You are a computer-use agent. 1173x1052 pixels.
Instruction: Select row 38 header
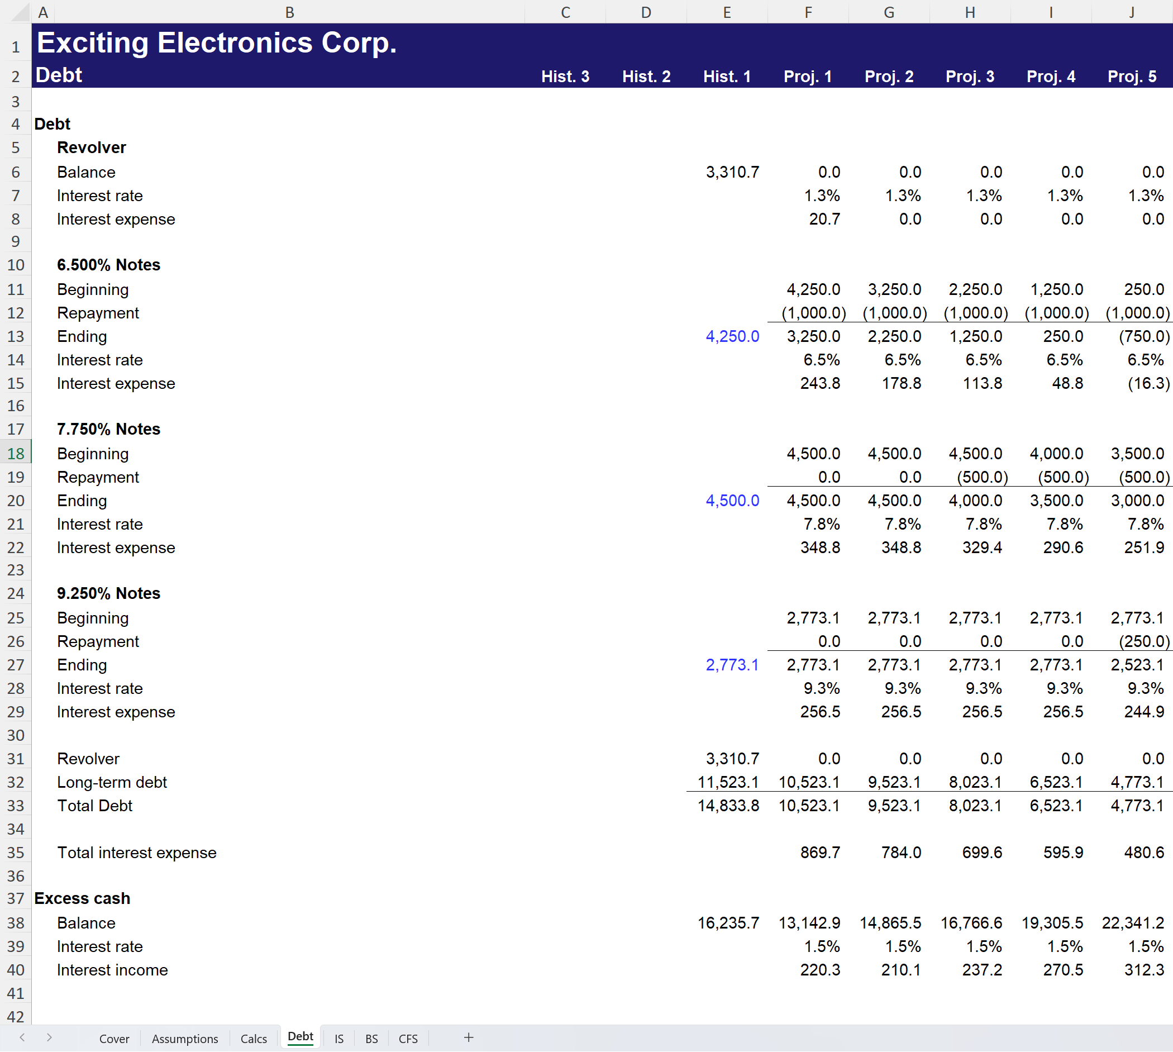tap(16, 923)
